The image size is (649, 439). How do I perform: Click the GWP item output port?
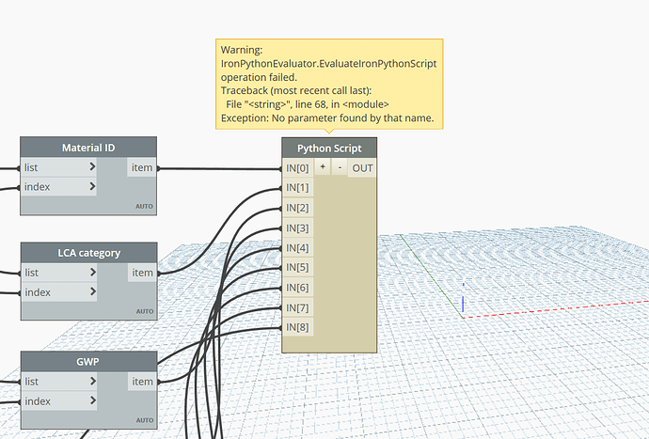(x=142, y=382)
